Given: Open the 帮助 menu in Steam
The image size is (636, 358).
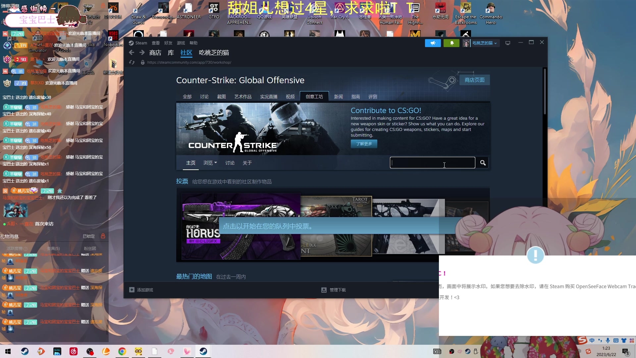Looking at the screenshot, I should (193, 43).
